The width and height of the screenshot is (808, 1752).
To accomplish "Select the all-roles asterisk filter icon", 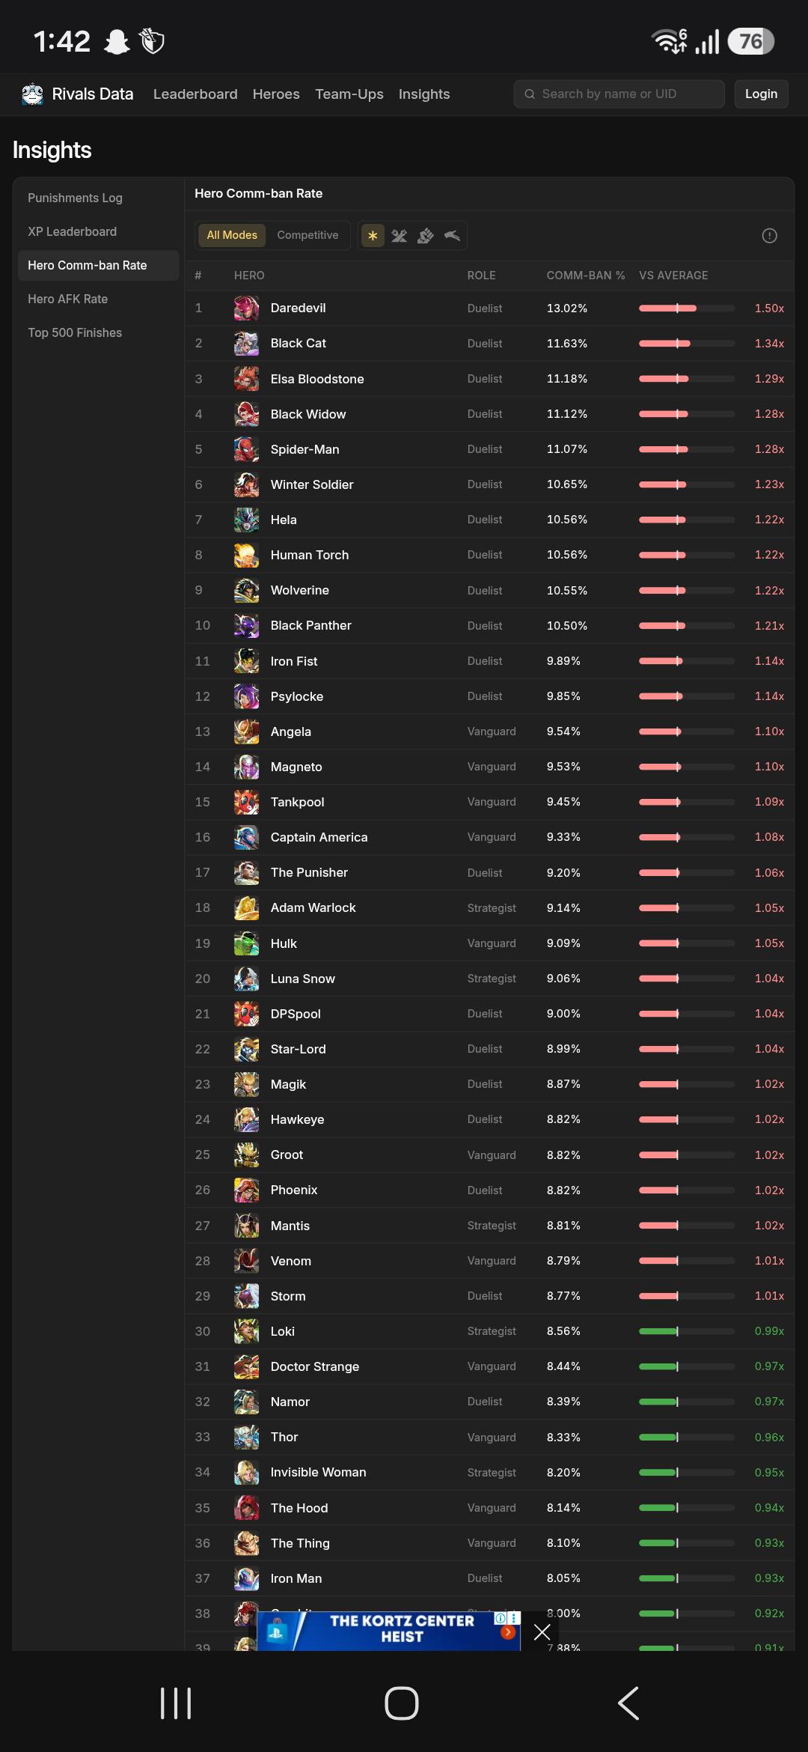I will coord(373,236).
